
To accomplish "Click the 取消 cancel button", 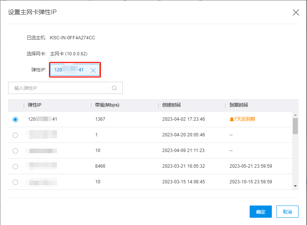I will 288,212.
